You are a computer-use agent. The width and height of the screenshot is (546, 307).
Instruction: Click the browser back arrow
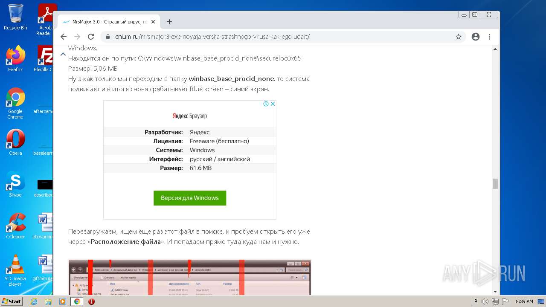64,37
